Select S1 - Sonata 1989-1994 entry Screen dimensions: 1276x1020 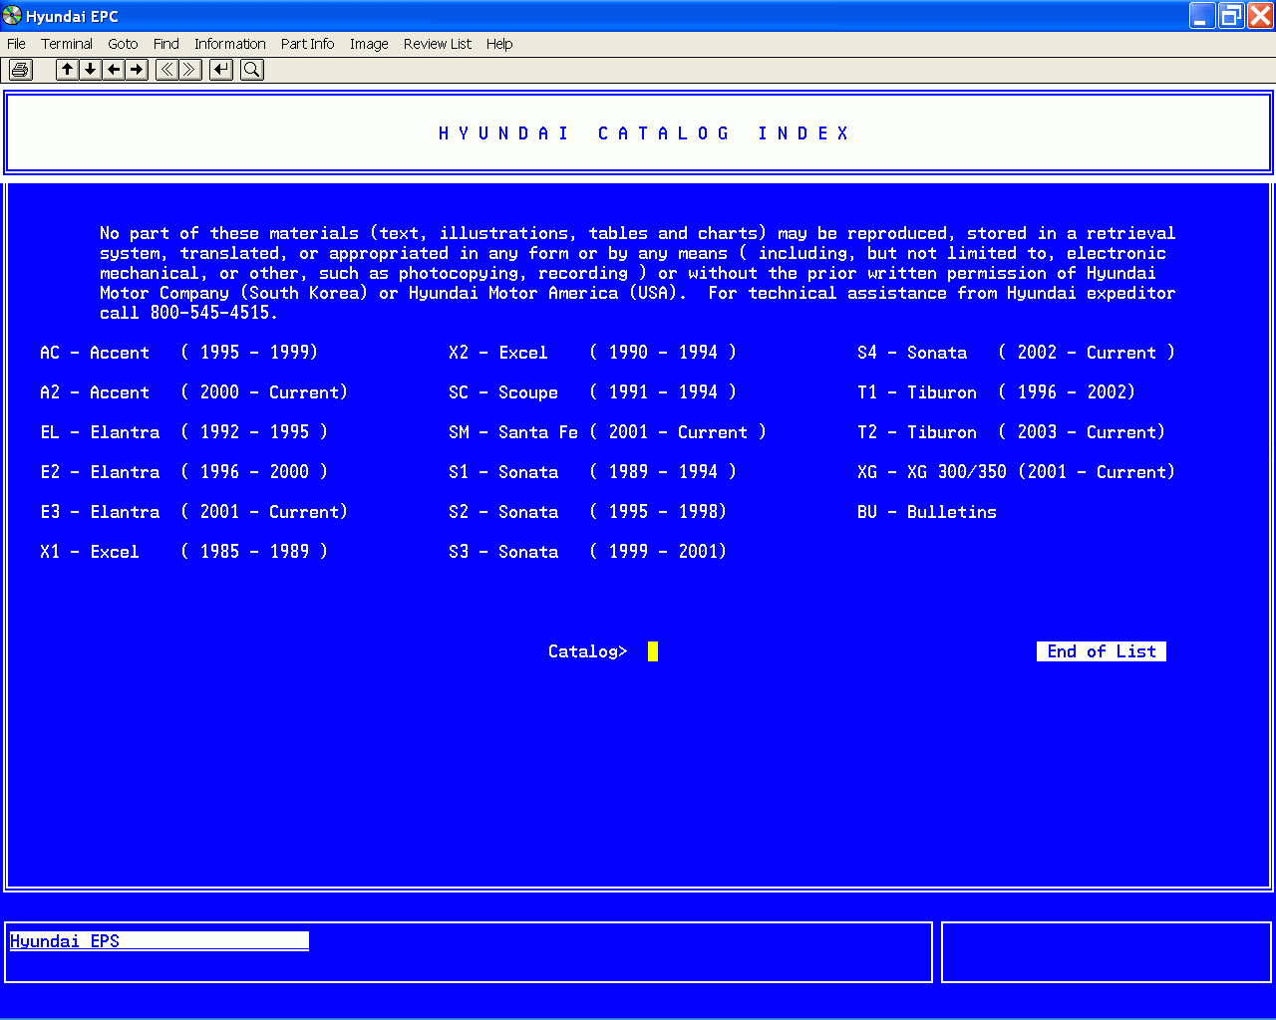click(x=593, y=472)
